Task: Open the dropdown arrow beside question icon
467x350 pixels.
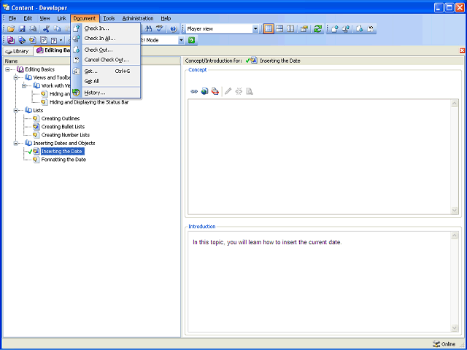Action: coord(61,40)
